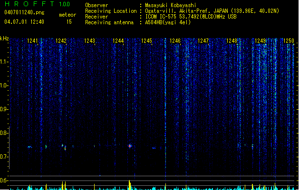Click the meteor count value 15
The image size is (299, 190).
69,22
